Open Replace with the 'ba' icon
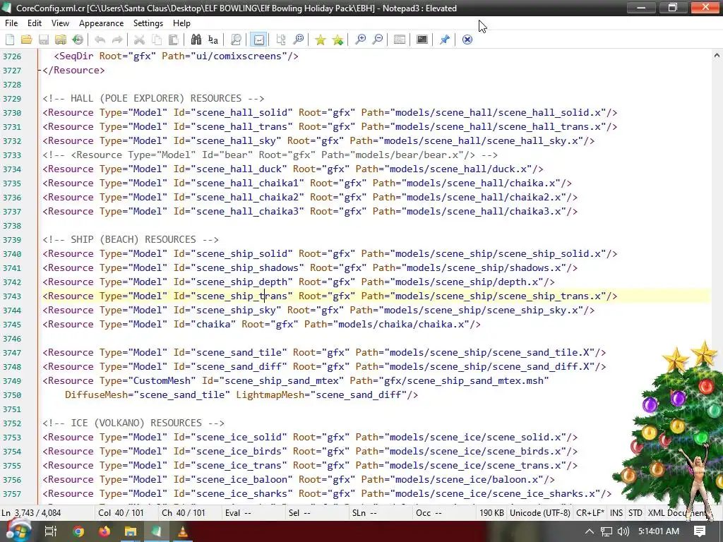The width and height of the screenshot is (723, 542). 213,40
